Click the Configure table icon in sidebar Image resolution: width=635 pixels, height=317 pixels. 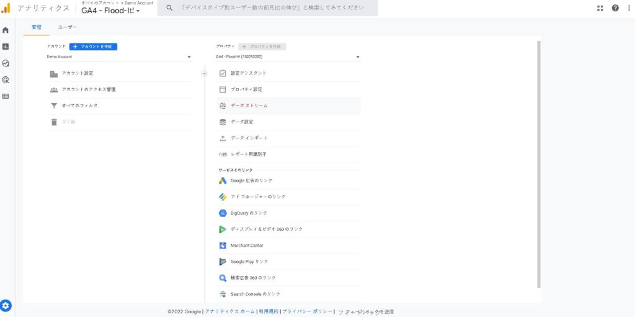(6, 96)
